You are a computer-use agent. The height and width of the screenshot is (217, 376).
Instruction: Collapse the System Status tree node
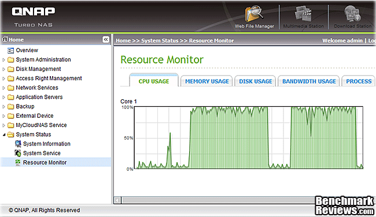[4, 134]
